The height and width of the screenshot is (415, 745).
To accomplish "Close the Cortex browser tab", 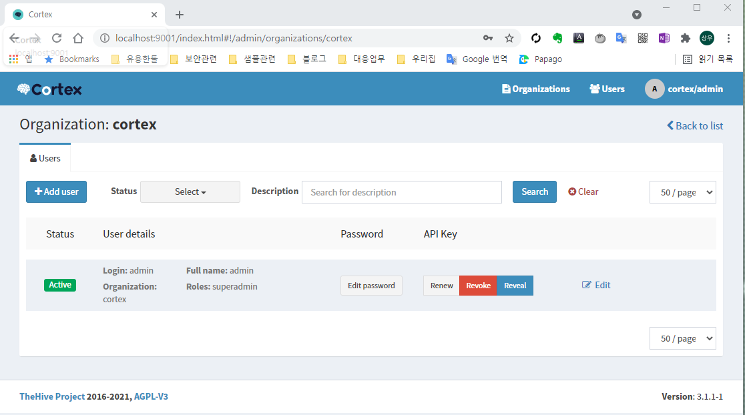I will tap(154, 15).
